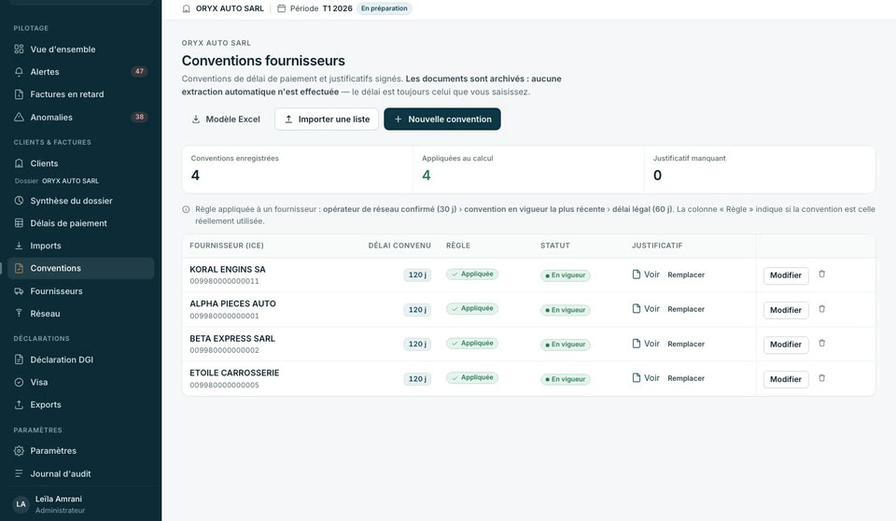
Task: View ALPHA PIECES AUTO justificatif document
Action: click(646, 309)
